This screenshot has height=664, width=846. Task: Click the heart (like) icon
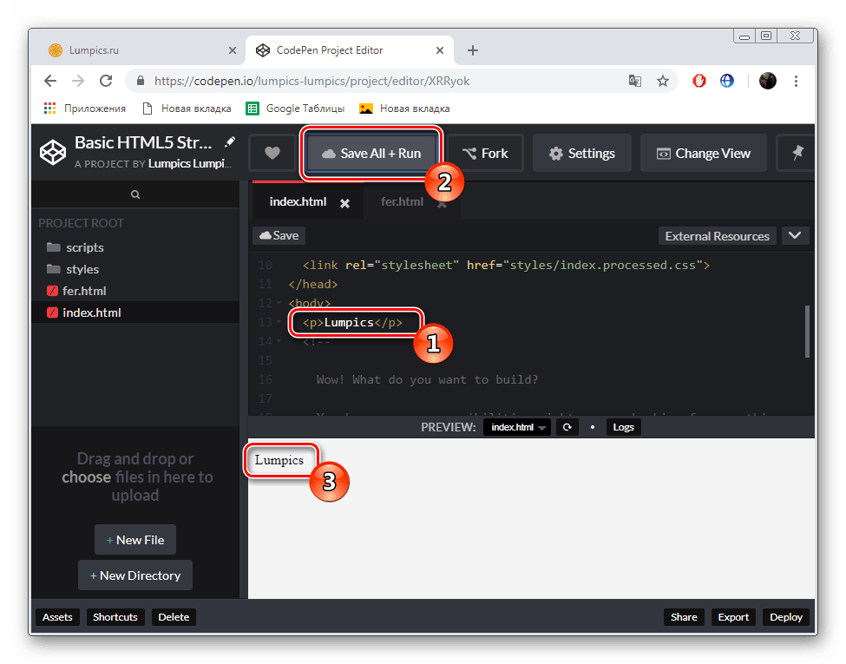pos(272,153)
